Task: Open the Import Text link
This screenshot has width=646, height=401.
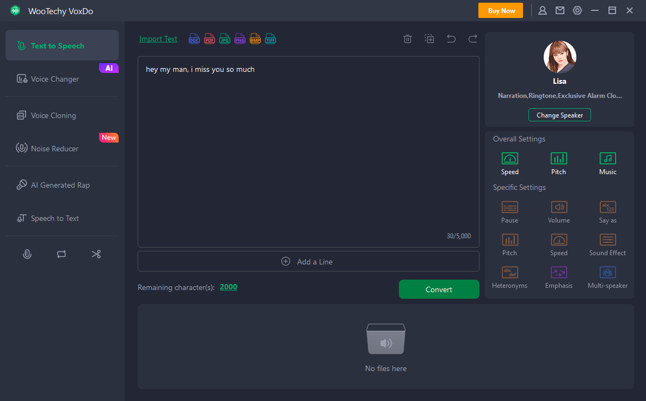Action: (158, 39)
